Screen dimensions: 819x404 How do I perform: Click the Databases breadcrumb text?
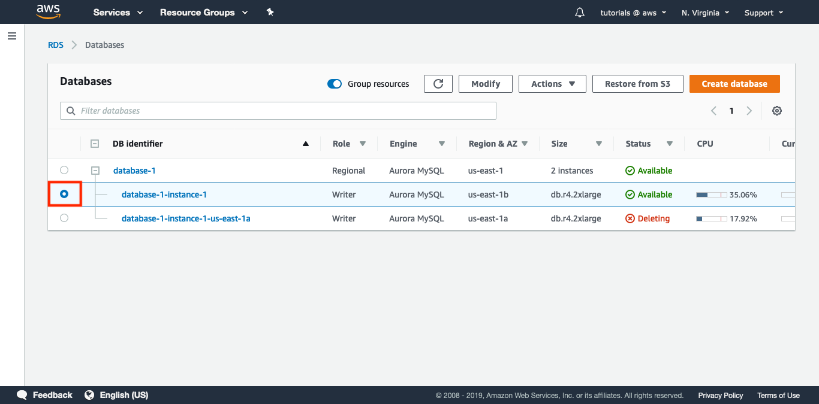(105, 45)
